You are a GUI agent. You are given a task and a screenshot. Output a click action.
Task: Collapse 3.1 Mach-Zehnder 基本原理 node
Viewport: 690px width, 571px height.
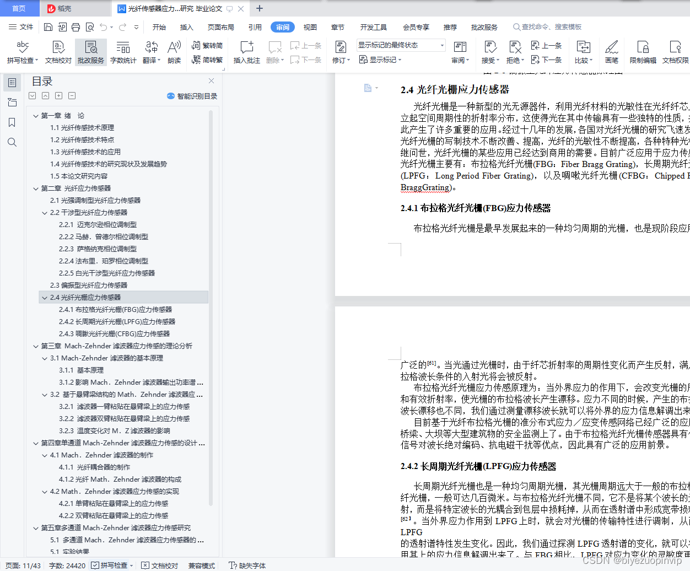[x=45, y=358]
